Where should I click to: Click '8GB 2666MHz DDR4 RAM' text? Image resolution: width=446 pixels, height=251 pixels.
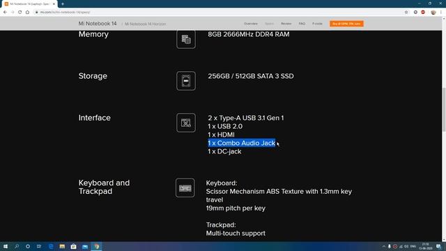[x=249, y=34]
